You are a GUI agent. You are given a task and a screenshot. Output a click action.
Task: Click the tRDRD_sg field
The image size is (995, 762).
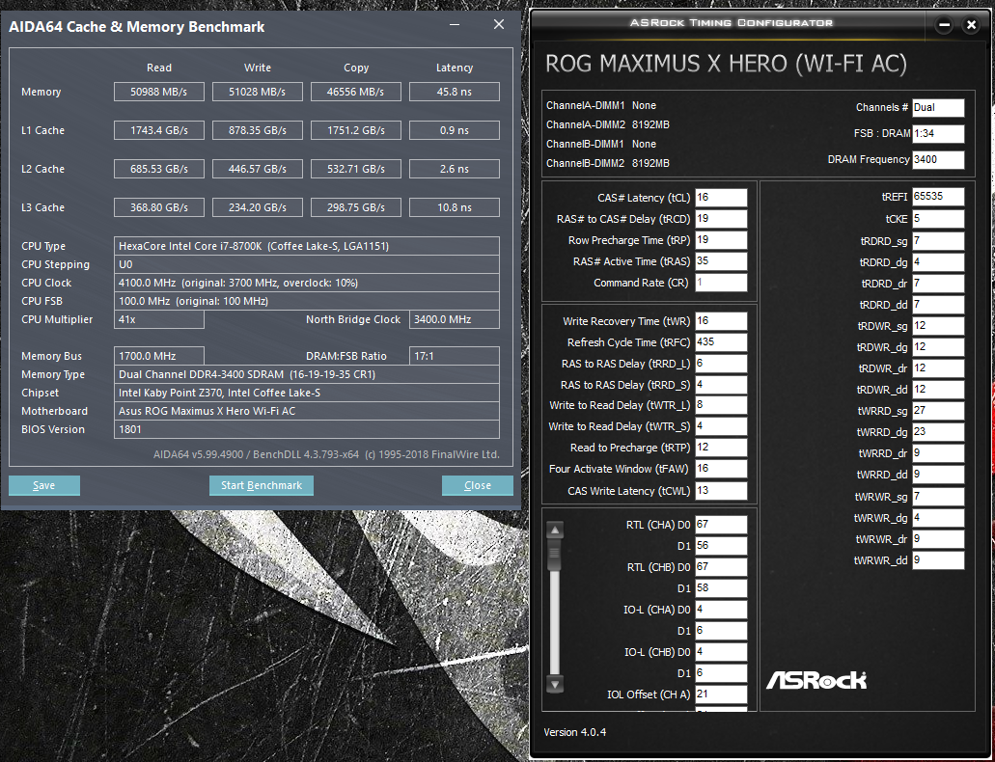click(938, 241)
